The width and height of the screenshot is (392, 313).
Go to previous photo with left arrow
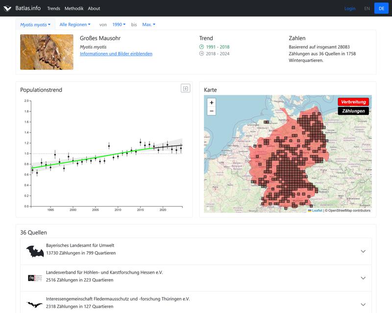pos(24,52)
